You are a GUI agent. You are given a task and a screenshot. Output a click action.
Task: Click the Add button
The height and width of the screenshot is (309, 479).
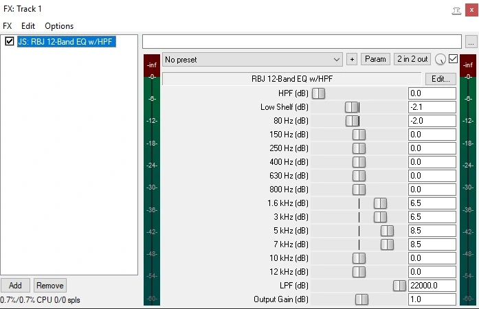(x=15, y=286)
